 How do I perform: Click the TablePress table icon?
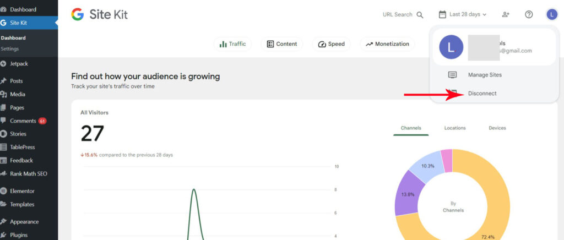coord(4,147)
